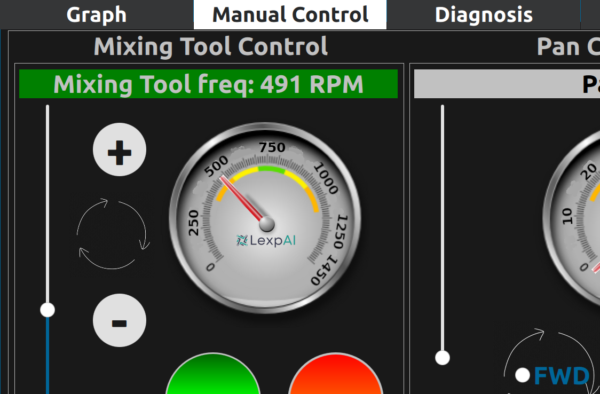The image size is (600, 394).
Task: Click the mixing tool rotation arrows icon
Action: click(113, 234)
